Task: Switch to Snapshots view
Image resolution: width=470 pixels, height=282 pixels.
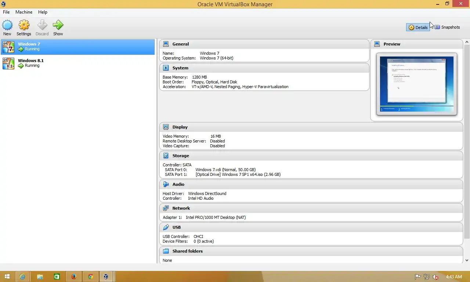Action: click(447, 27)
